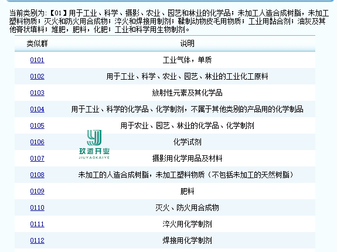Viewport: 337px width, 252px height.
Task: Open similar group link 0106
Action: (x=37, y=142)
